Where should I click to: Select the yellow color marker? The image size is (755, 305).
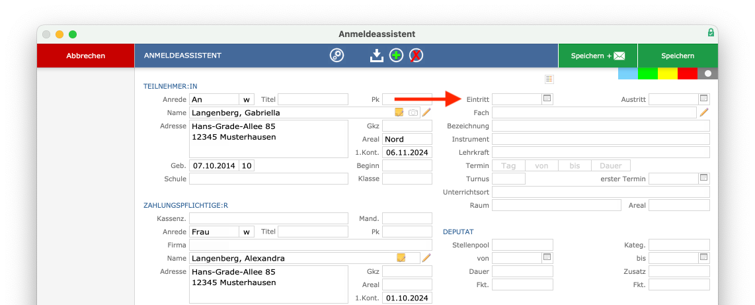pyautogui.click(x=667, y=73)
